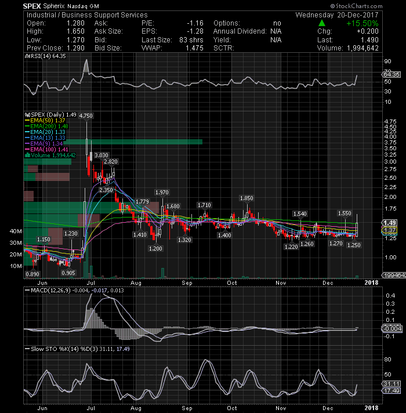The image size is (406, 413).
Task: Click the 'Industrial / Business Support Services' text
Action: coord(87,15)
